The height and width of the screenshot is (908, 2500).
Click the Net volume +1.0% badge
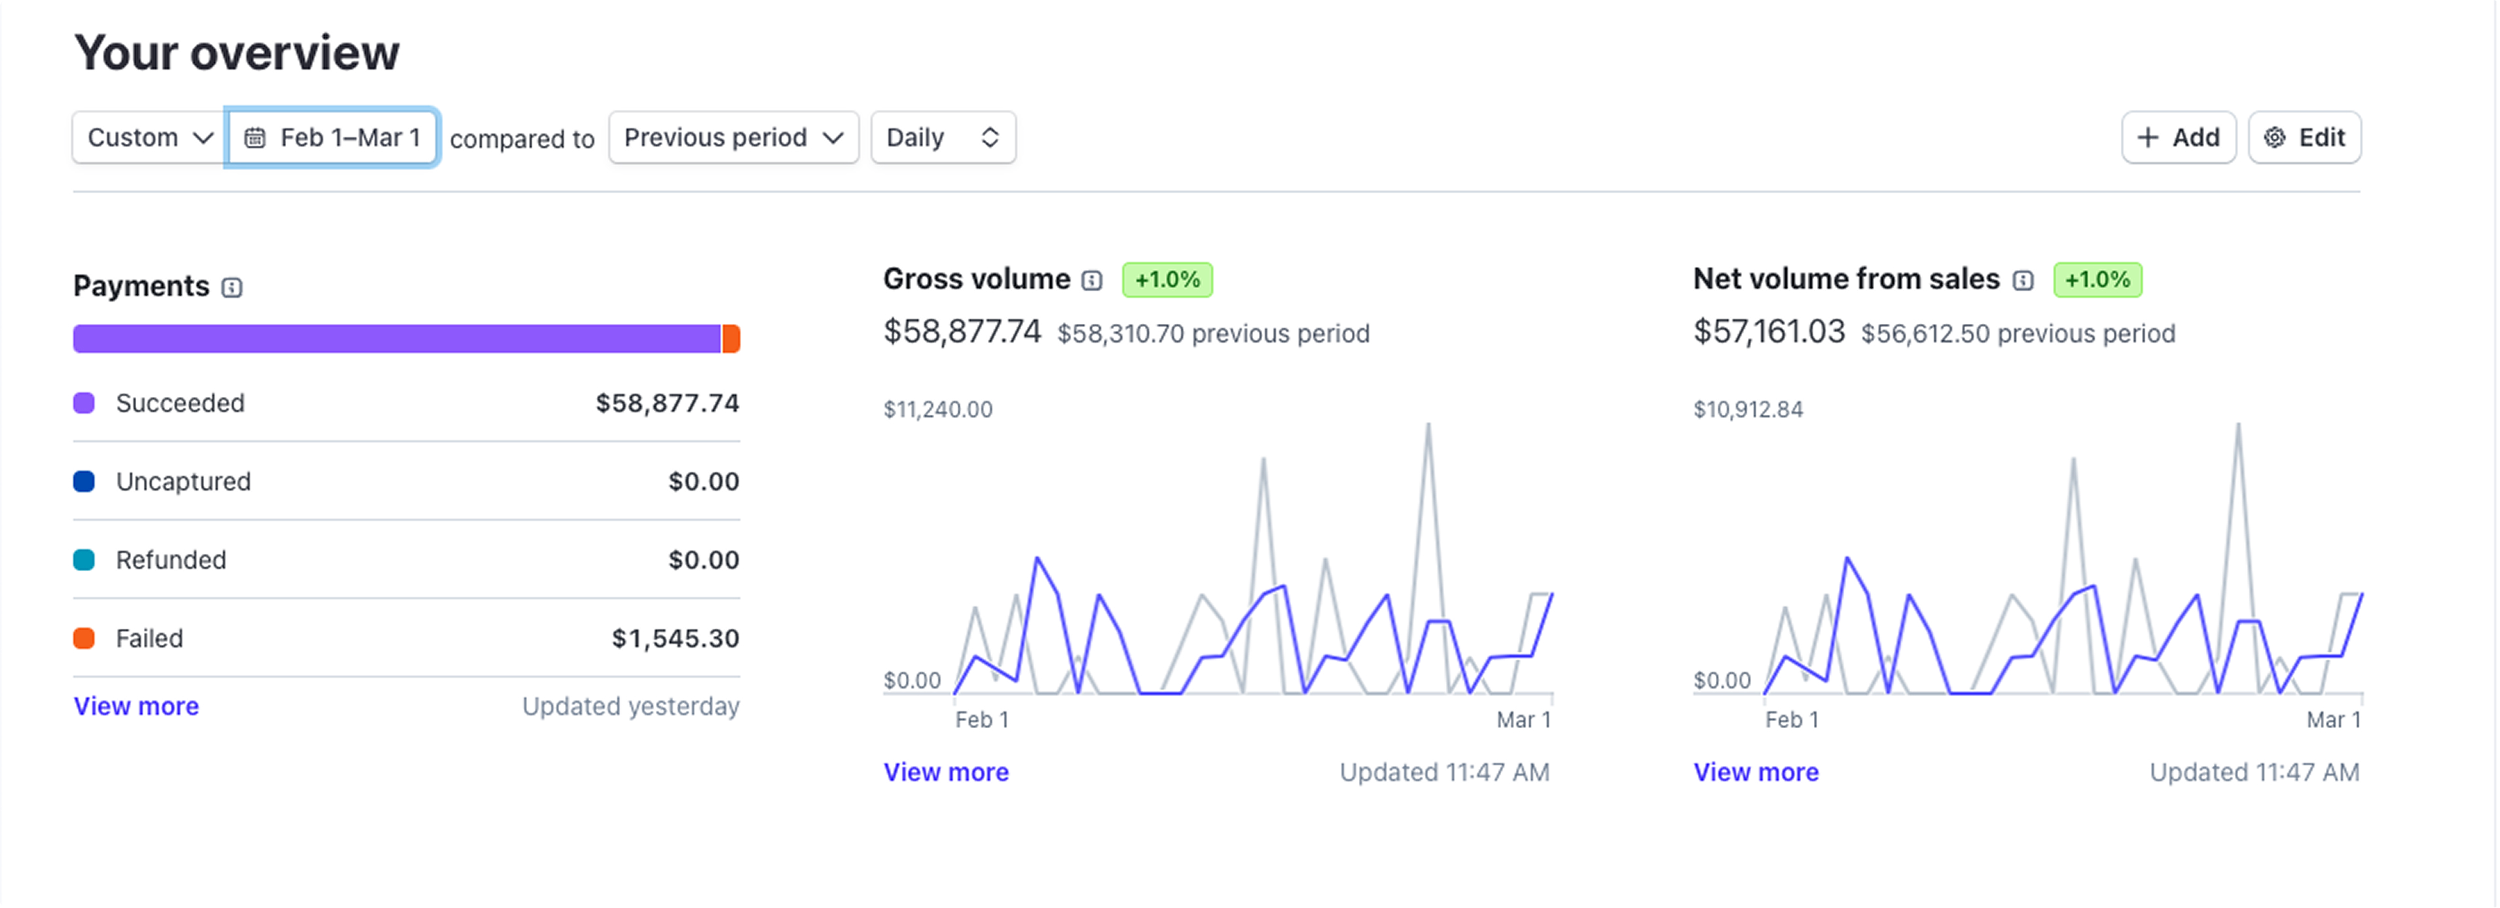pos(2097,281)
